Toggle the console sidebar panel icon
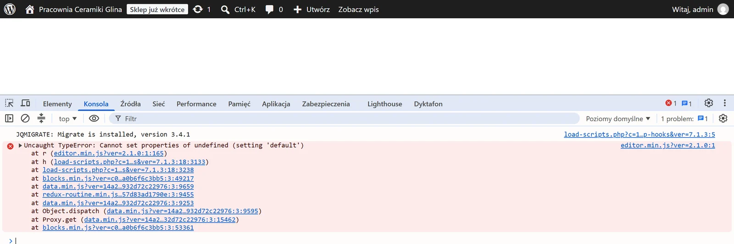 click(x=9, y=118)
